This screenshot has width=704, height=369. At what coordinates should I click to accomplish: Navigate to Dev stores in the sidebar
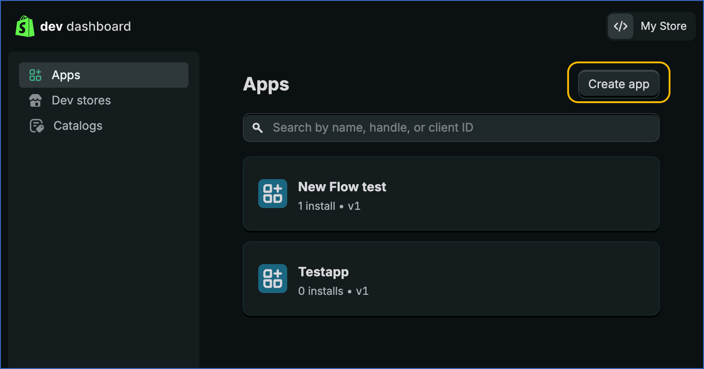81,100
